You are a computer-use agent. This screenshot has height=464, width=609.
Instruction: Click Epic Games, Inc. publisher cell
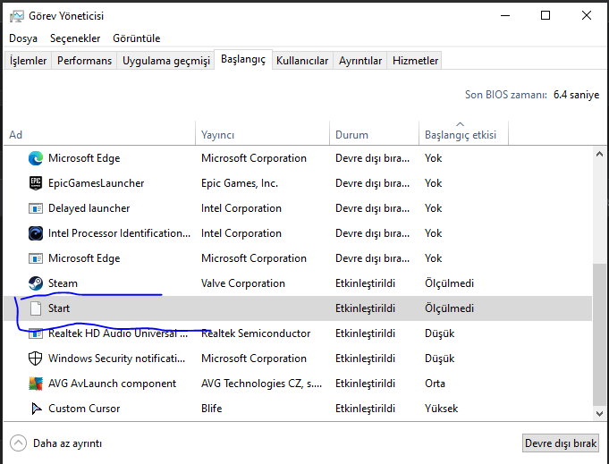click(x=240, y=183)
